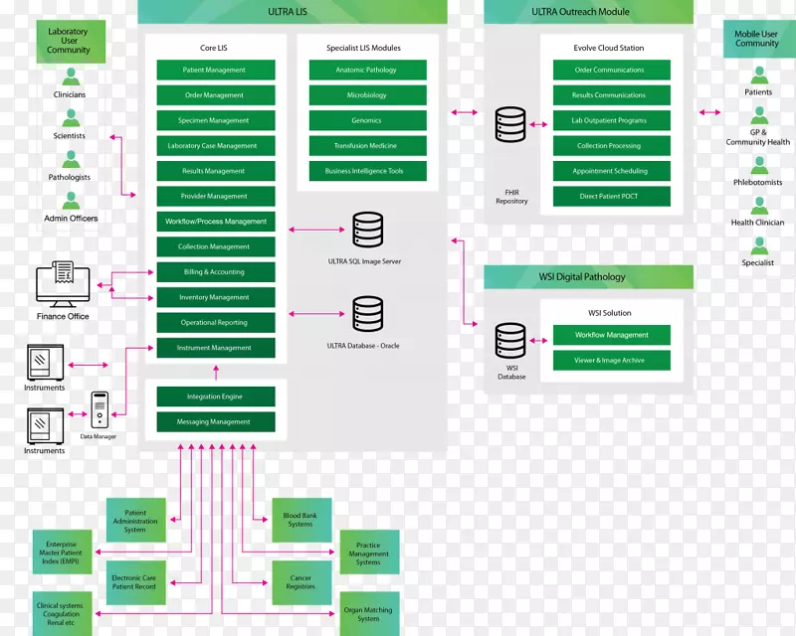Click the Organ Matching System box

tap(369, 614)
